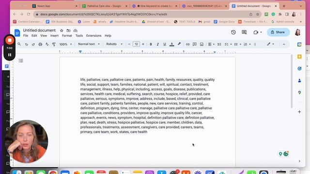310x174 pixels.
Task: Click spelling and grammar check icon
Action: tap(47, 44)
